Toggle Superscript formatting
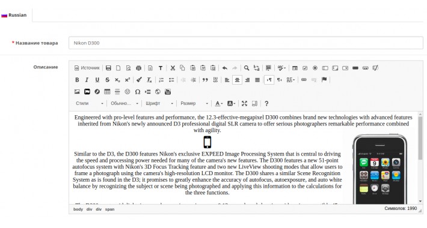This screenshot has width=427, height=228. pos(127,80)
